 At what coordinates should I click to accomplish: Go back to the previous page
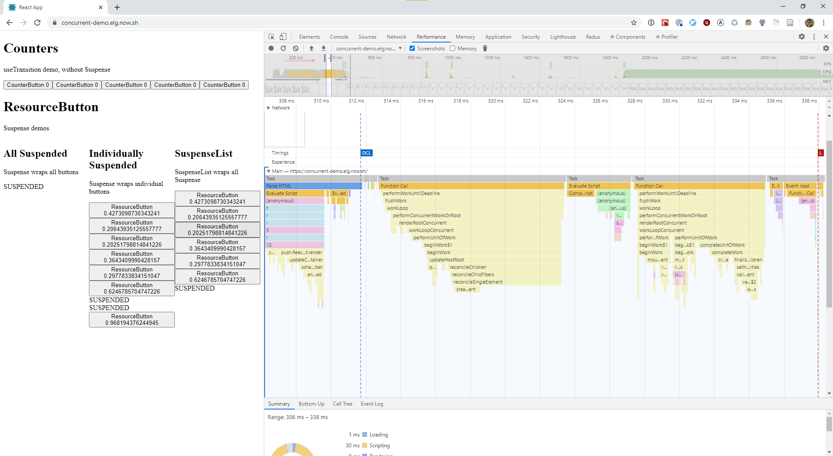10,23
